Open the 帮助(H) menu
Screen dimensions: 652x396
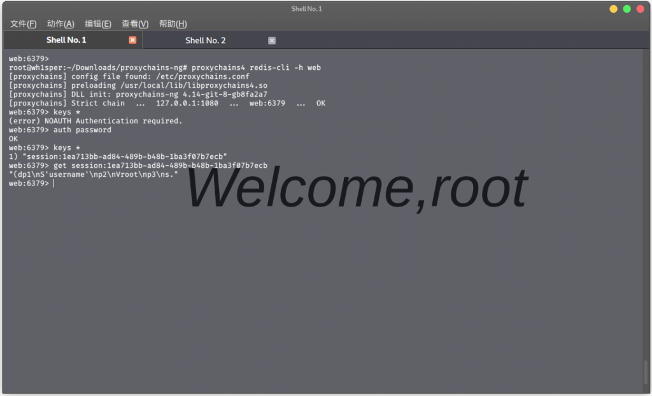173,24
